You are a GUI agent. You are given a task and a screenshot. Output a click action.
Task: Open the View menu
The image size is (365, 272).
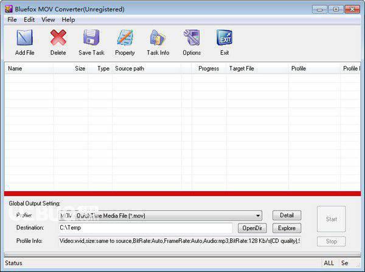tap(48, 20)
